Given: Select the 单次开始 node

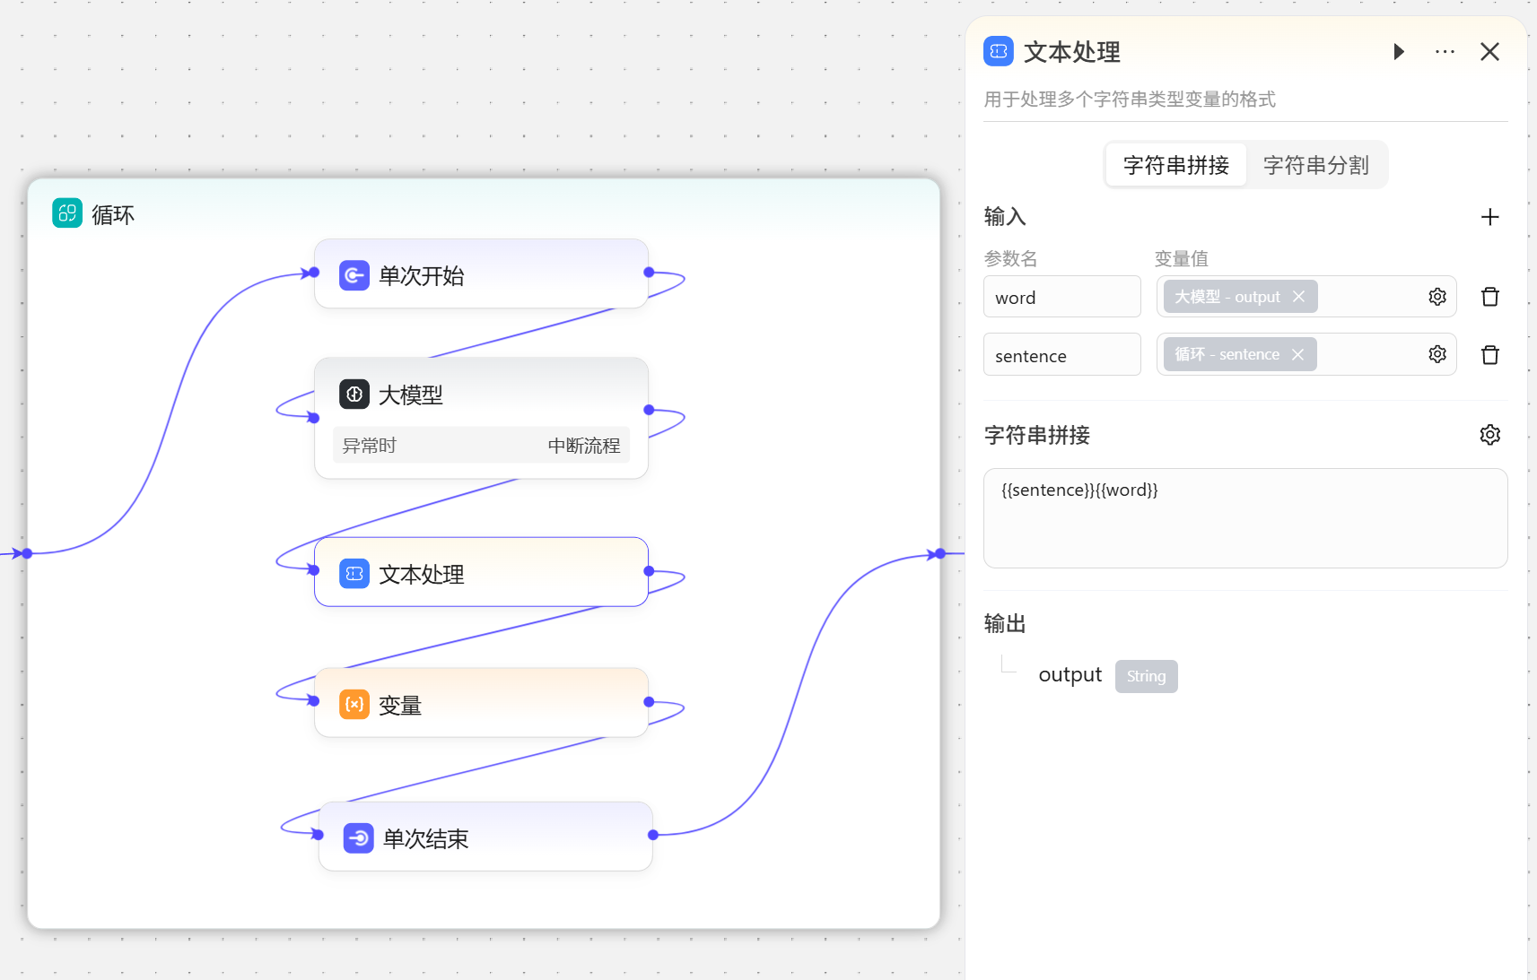Looking at the screenshot, I should tap(481, 275).
